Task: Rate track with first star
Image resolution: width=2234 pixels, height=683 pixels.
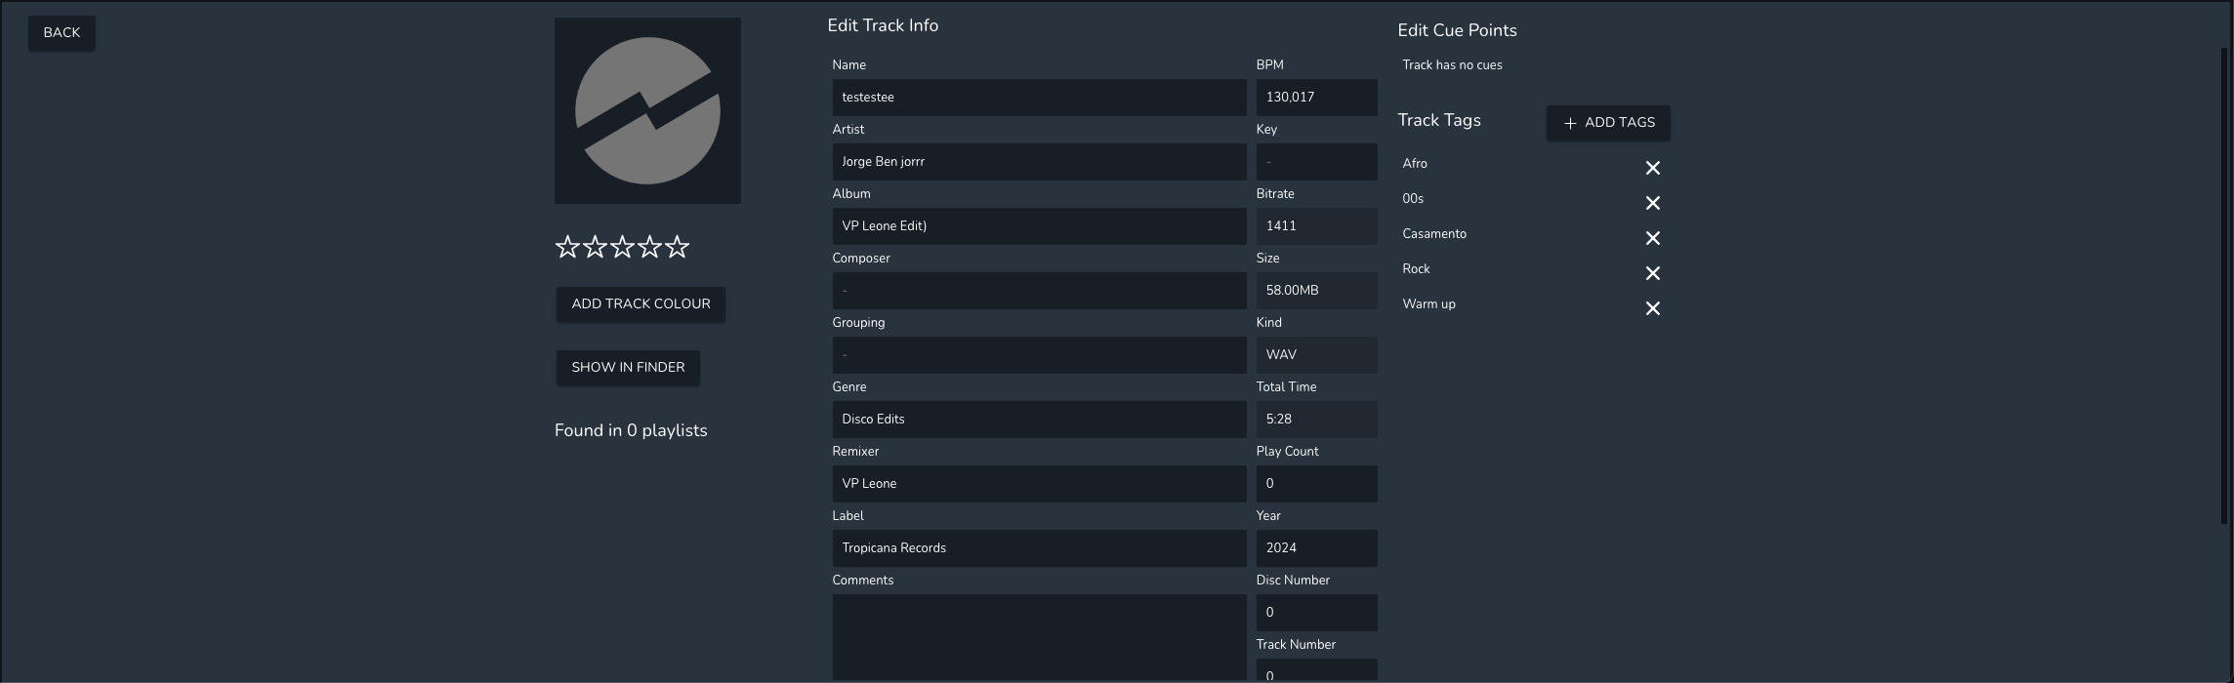Action: [x=567, y=247]
